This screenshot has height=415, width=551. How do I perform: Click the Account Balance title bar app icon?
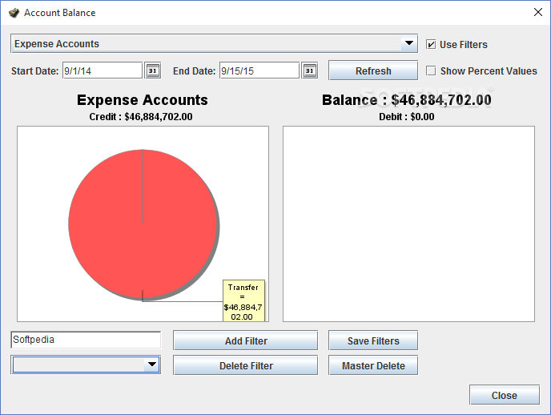coord(14,13)
